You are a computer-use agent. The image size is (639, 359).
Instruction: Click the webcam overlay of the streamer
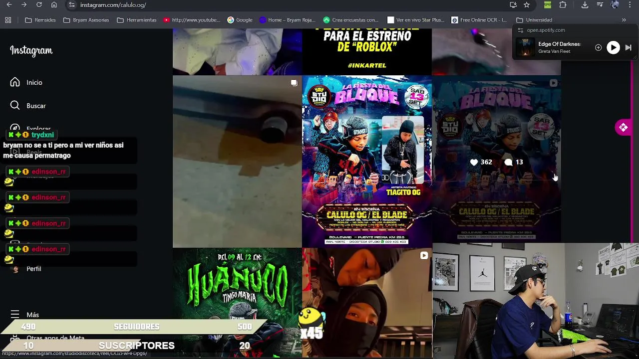pos(536,301)
